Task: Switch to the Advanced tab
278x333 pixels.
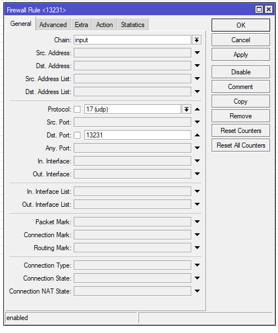Action: pyautogui.click(x=53, y=25)
